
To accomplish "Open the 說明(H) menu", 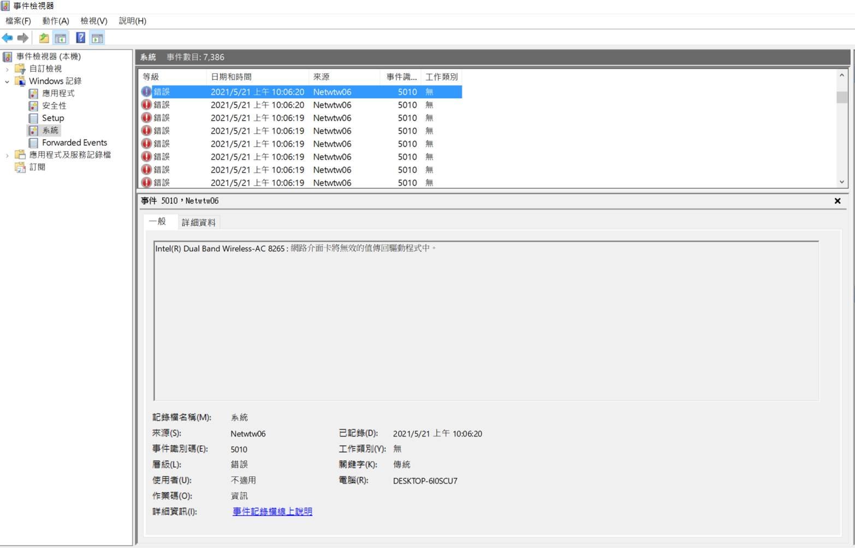I will [x=133, y=21].
